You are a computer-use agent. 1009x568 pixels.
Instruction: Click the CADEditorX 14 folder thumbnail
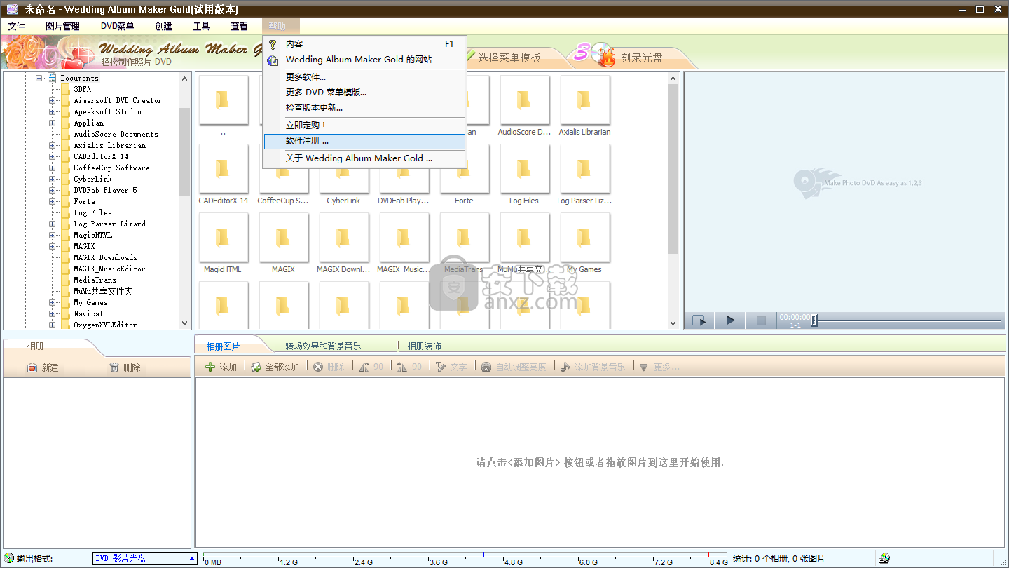point(224,169)
